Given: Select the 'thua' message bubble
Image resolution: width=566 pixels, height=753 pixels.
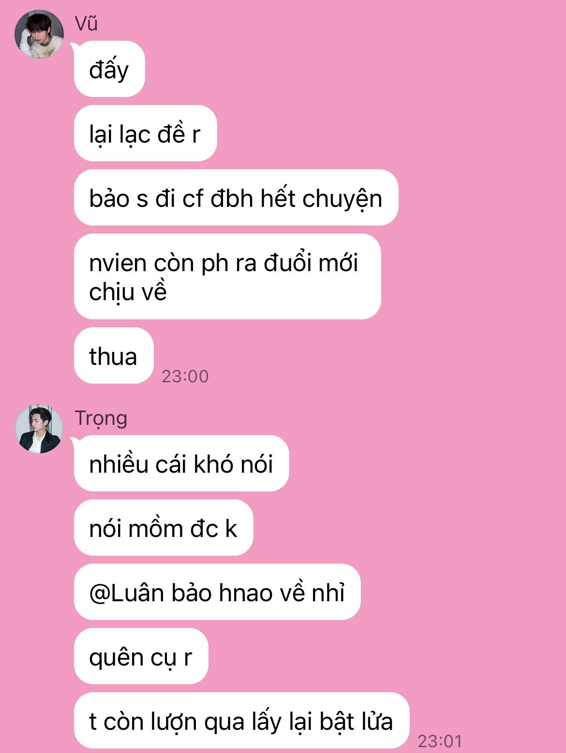Looking at the screenshot, I should (x=114, y=356).
